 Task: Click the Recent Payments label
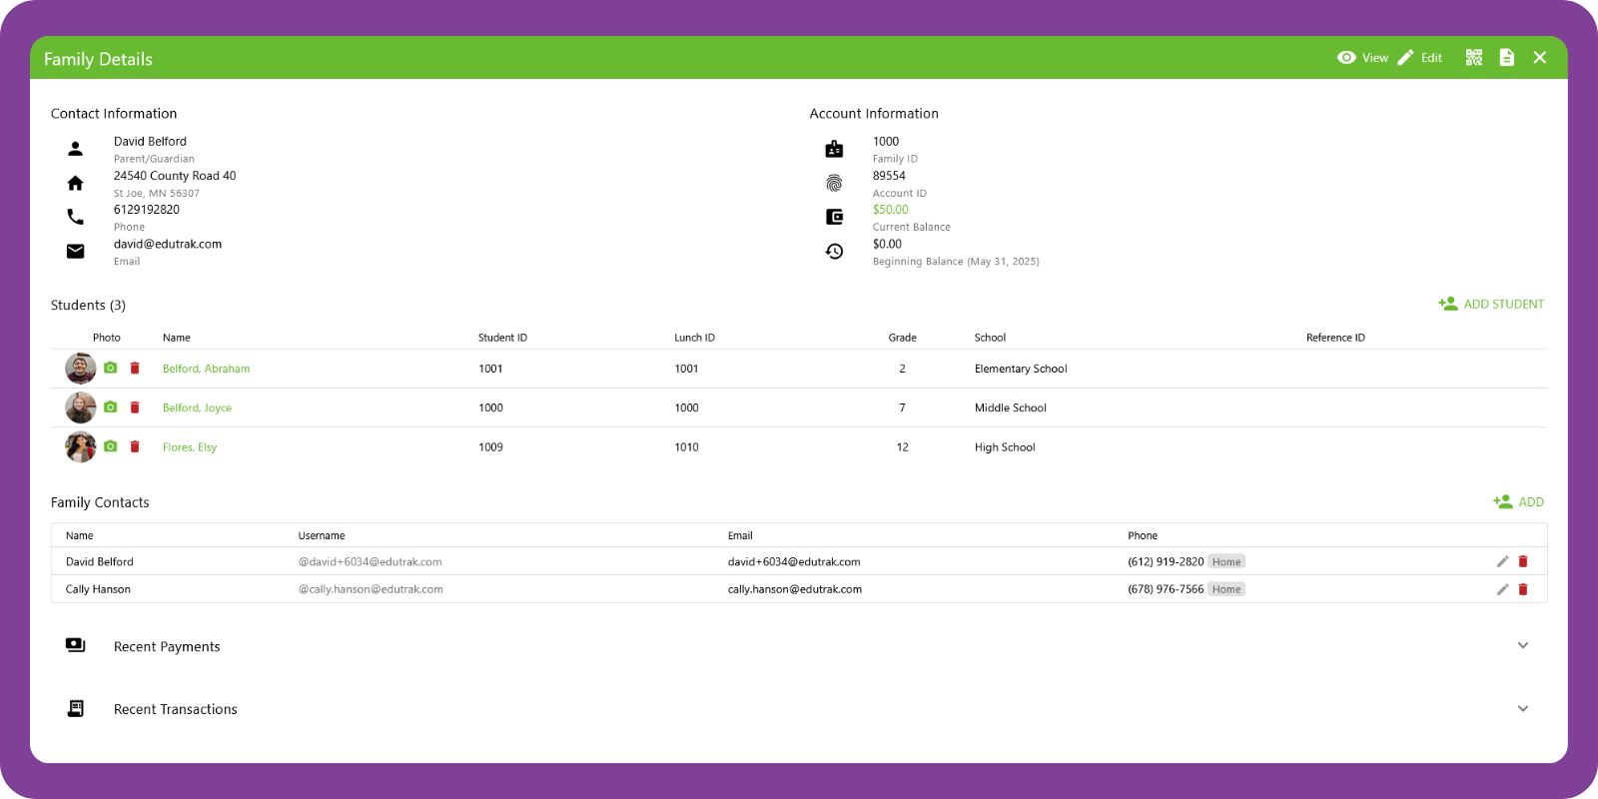tap(167, 646)
